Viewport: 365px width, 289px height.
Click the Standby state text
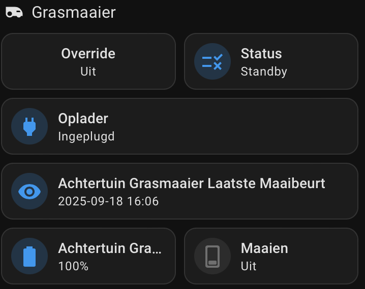coord(264,71)
